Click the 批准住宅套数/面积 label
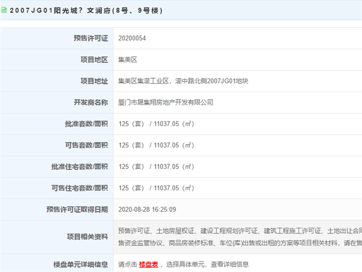The image size is (362, 272). [x=80, y=167]
